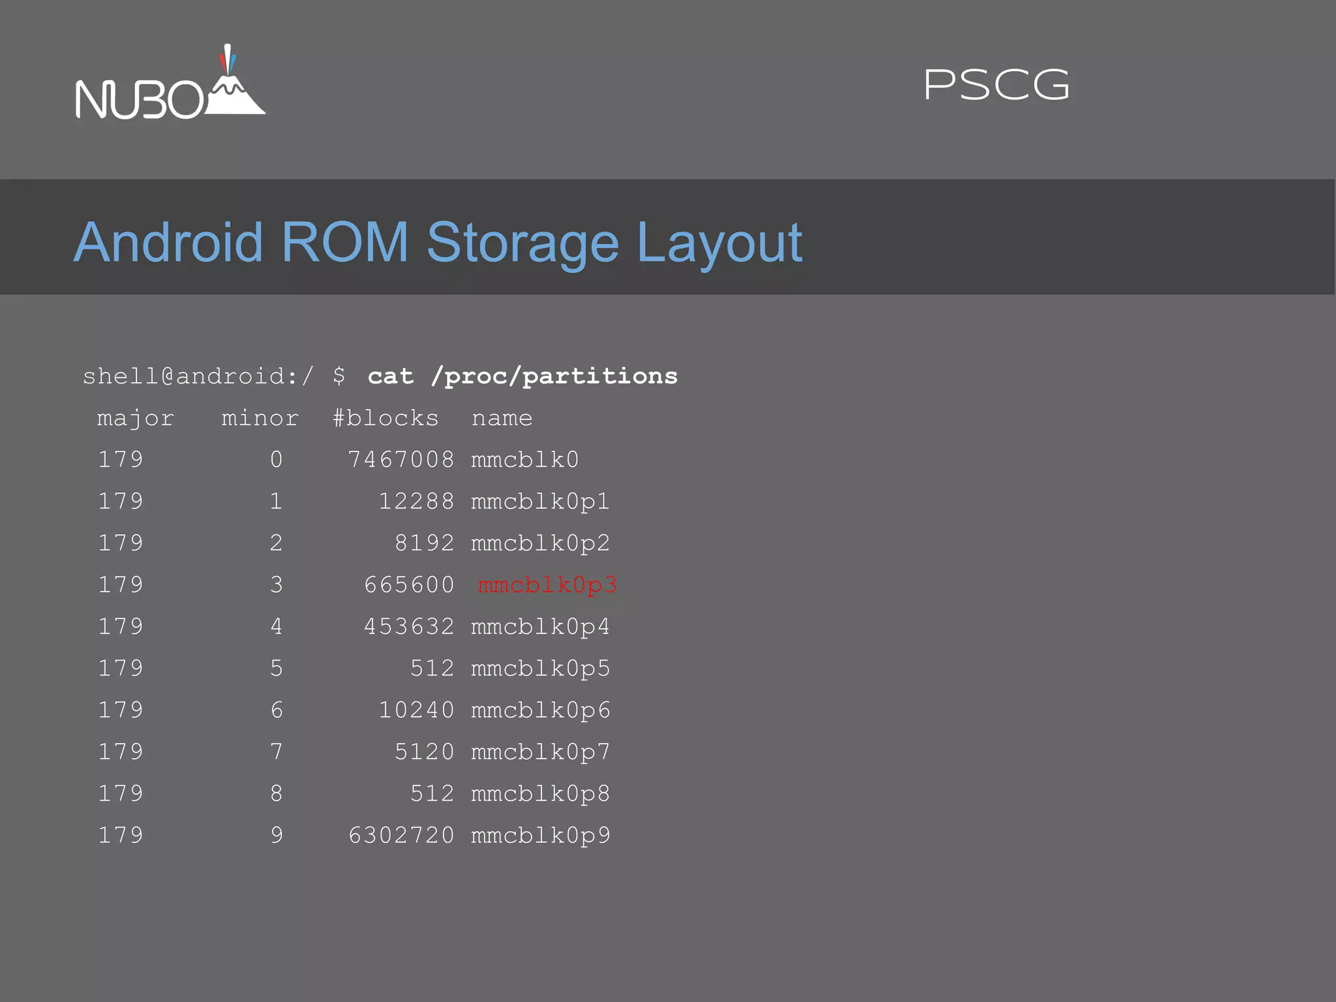Image resolution: width=1336 pixels, height=1002 pixels.
Task: Select the 'Android ROM Storage Layout' title
Action: pos(438,243)
